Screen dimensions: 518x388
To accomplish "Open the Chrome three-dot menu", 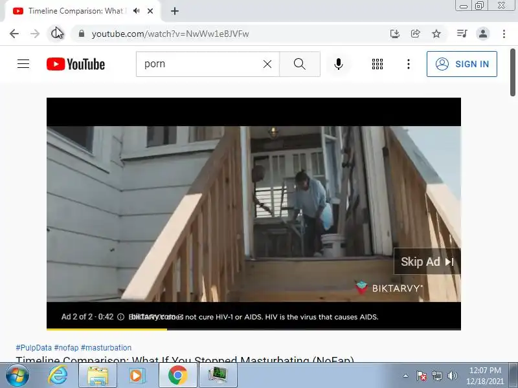I will pos(504,34).
